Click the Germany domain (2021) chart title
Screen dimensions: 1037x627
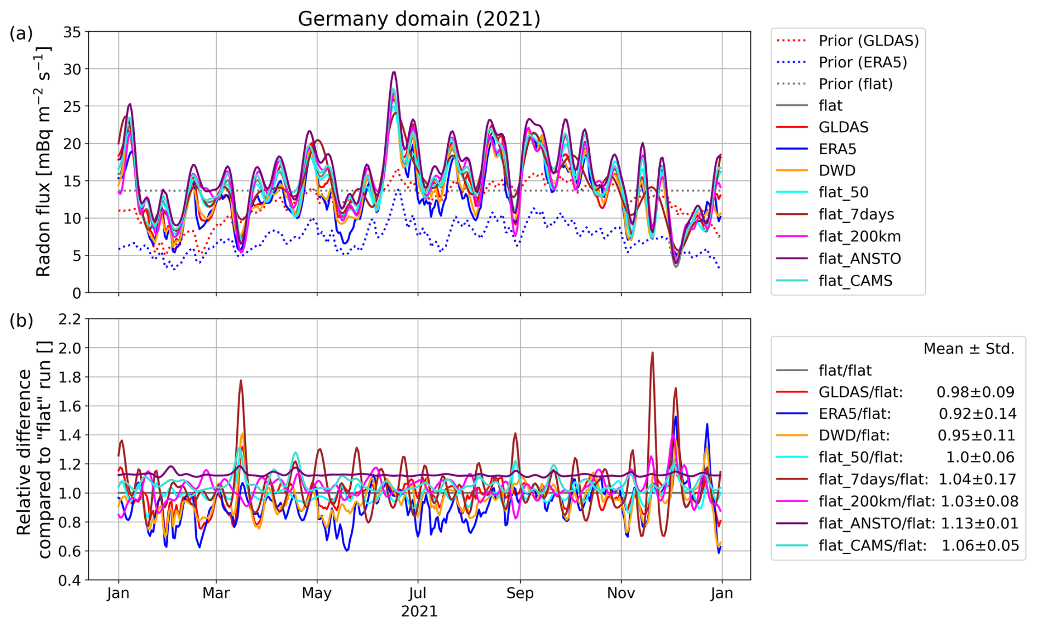coord(419,19)
